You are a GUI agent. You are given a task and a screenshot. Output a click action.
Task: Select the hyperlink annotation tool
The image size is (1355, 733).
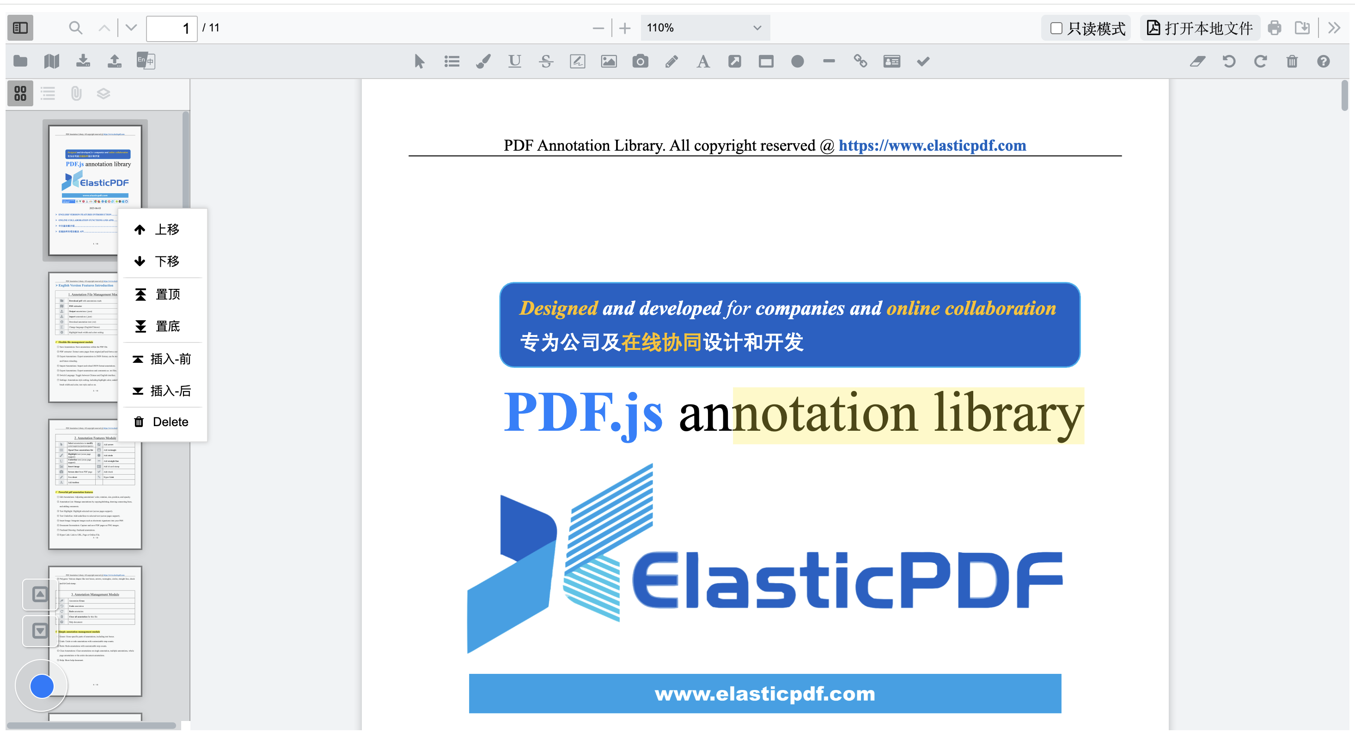[860, 61]
